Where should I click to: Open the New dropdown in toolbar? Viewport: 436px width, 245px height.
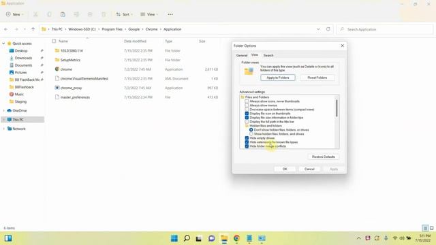click(x=15, y=14)
